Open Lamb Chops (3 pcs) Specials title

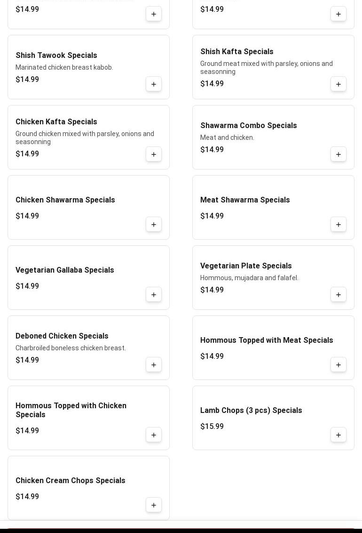tap(251, 411)
